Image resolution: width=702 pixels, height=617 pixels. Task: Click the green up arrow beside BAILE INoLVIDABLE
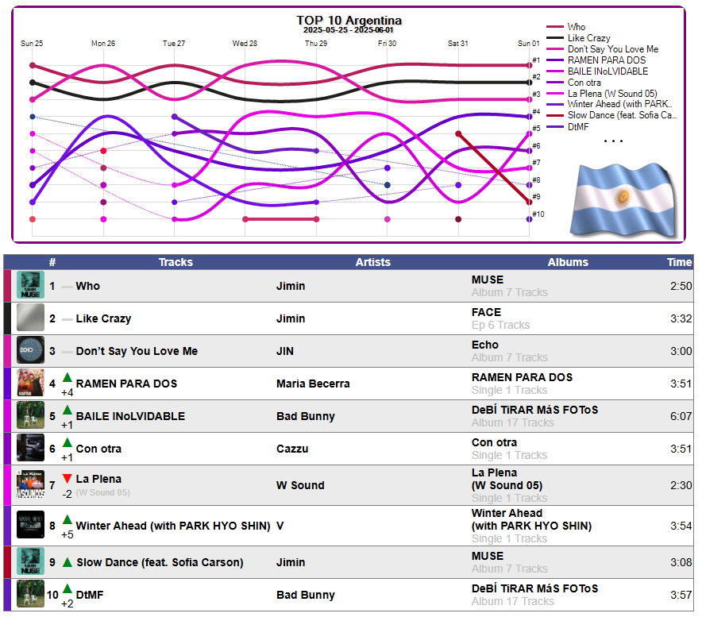coord(67,410)
